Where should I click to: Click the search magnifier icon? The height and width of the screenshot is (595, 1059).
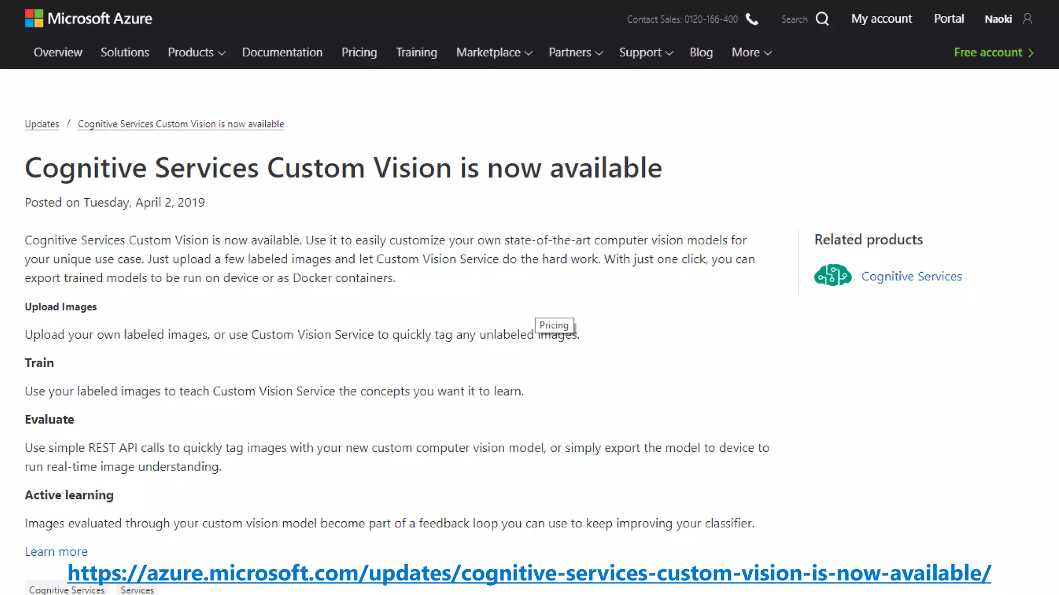822,19
